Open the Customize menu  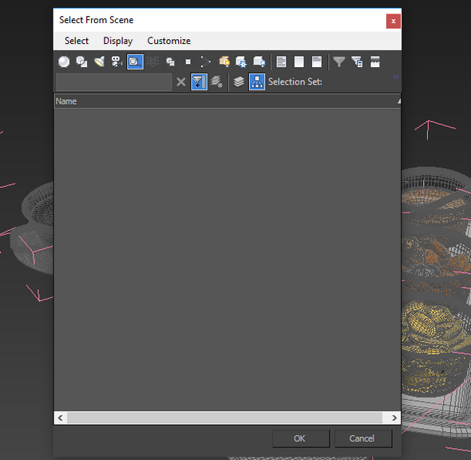(168, 41)
